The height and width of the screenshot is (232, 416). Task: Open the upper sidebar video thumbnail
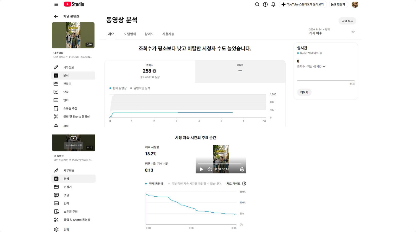tap(73, 35)
